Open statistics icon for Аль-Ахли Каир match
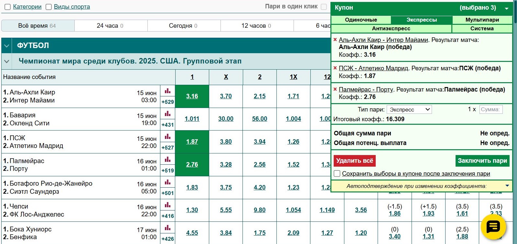This screenshot has height=244, width=517. (167, 91)
